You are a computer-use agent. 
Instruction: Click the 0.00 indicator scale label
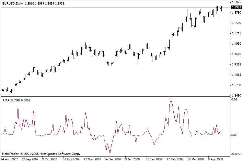point(234,135)
